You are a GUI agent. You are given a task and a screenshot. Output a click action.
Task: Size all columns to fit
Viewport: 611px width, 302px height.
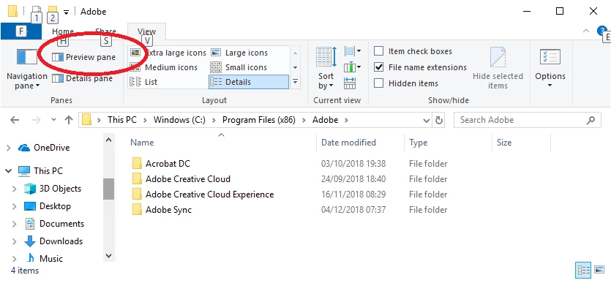click(x=350, y=83)
